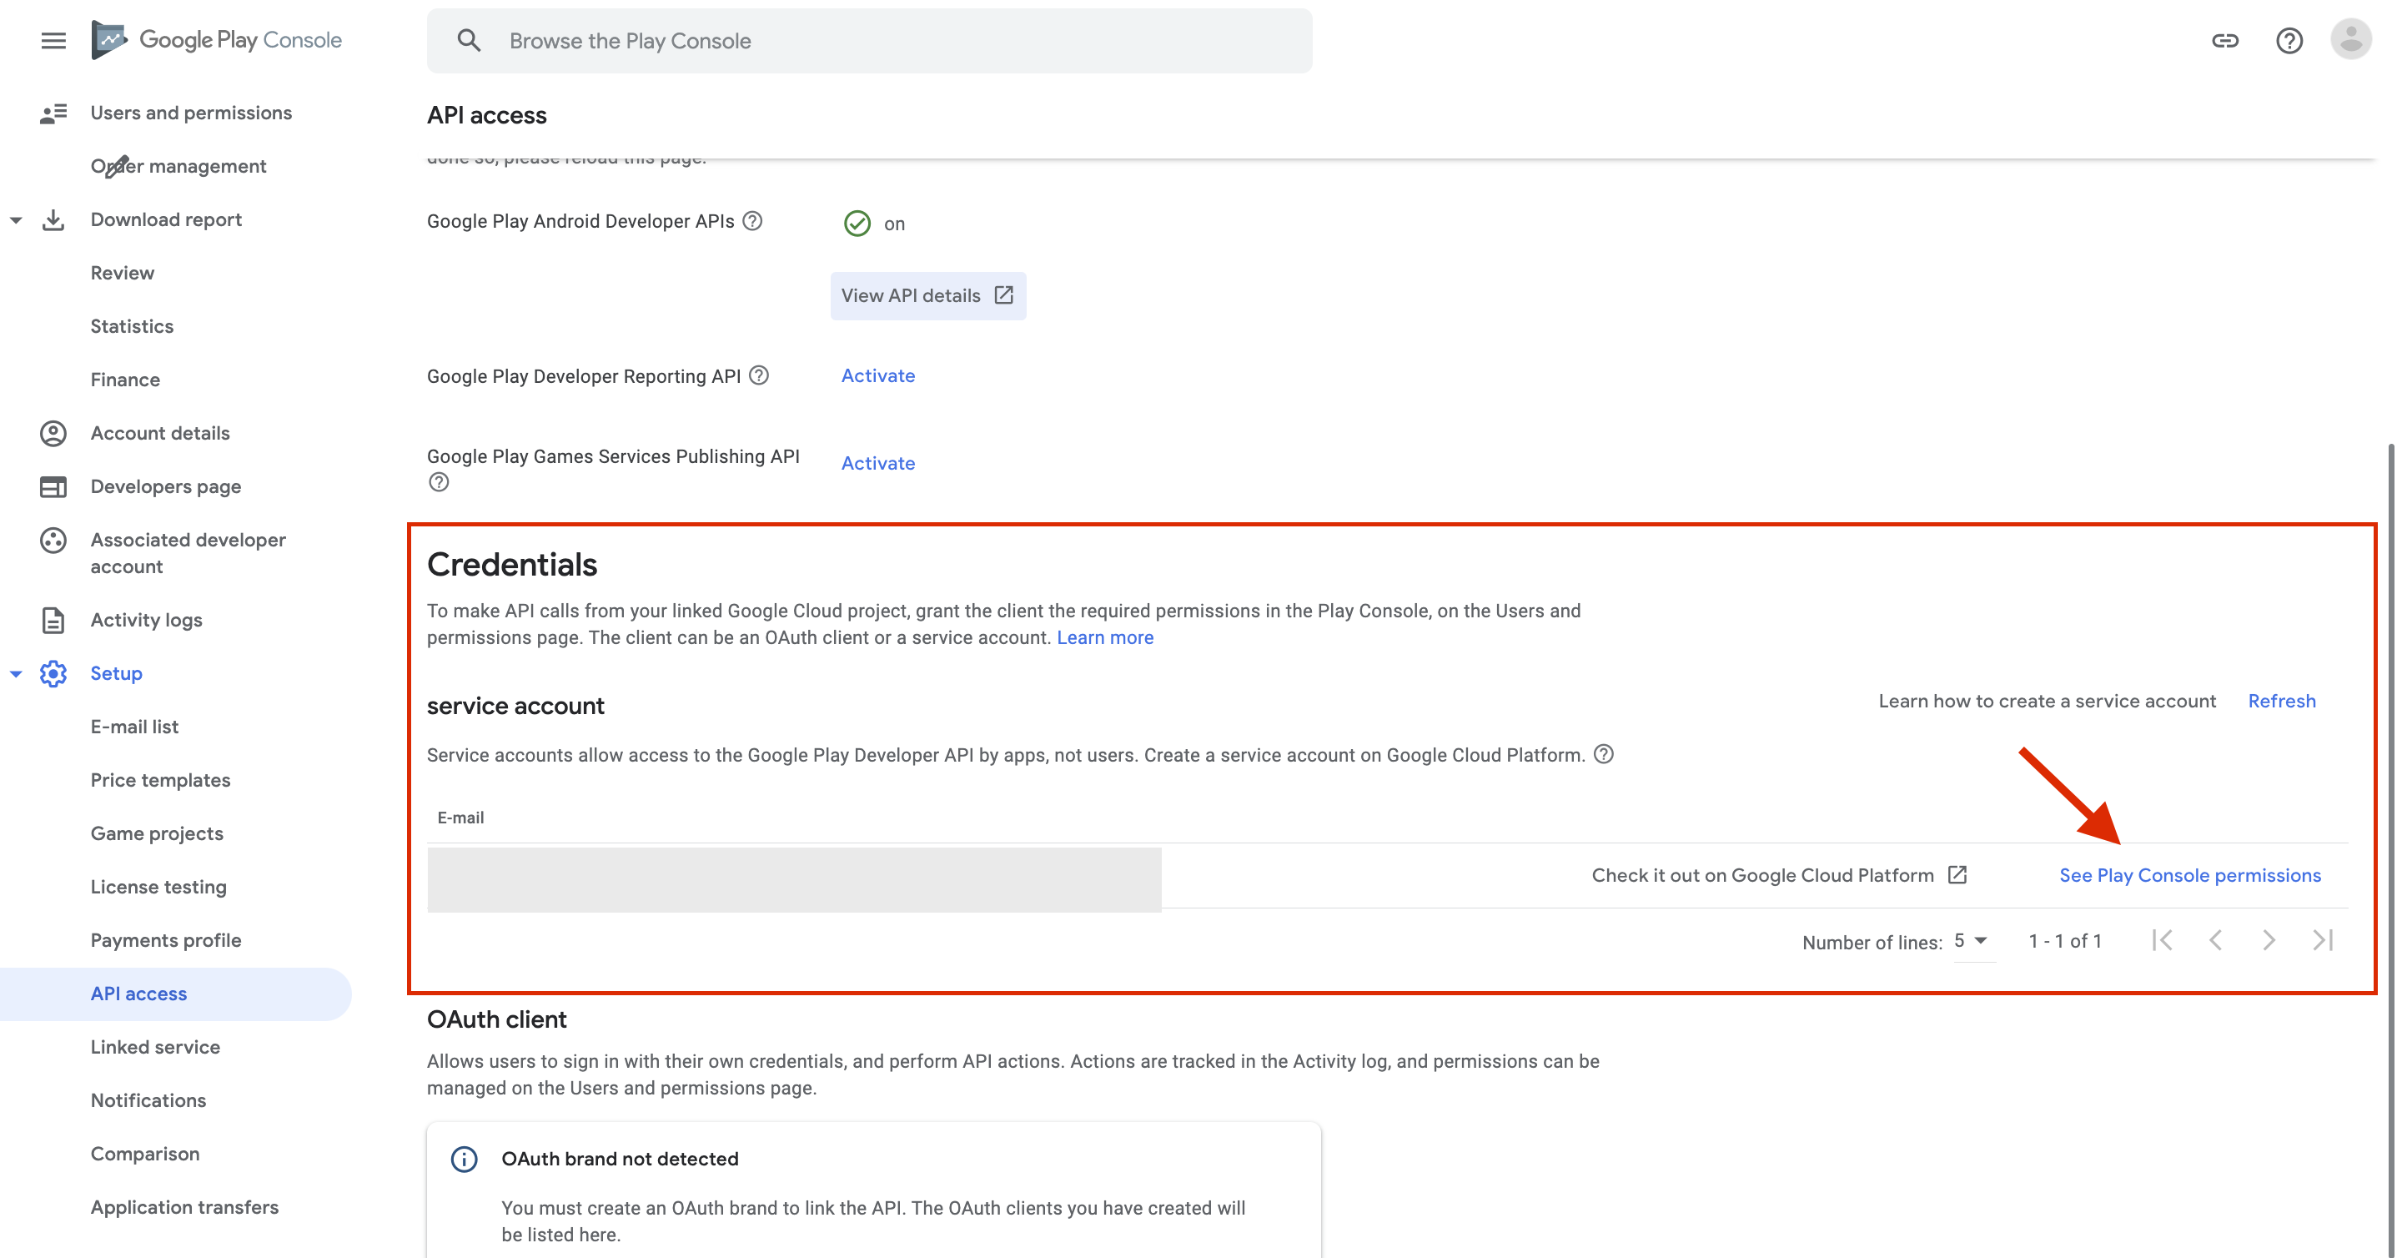Jump to last page of service accounts

(x=2322, y=940)
